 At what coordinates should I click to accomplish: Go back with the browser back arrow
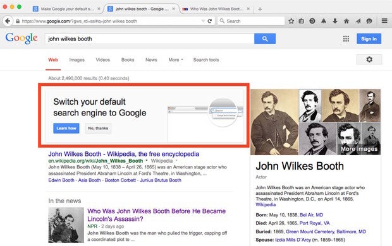(8, 21)
